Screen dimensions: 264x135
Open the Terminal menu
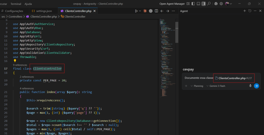(16, 4)
